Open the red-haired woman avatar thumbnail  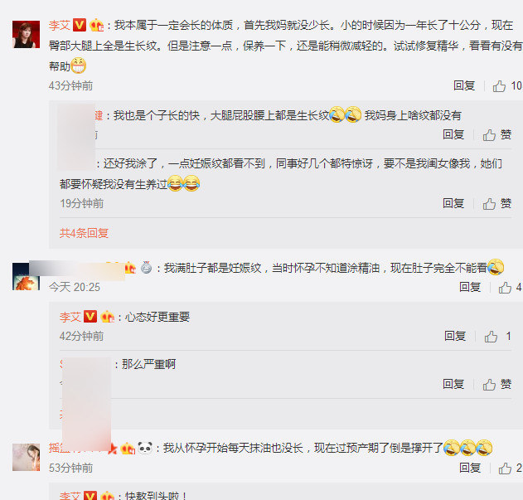tap(26, 34)
